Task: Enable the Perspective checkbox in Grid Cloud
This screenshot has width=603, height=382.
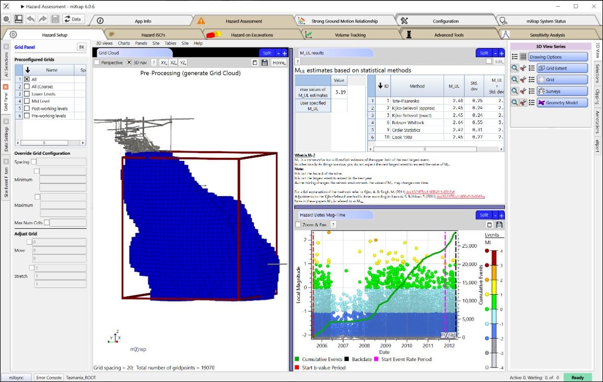Action: pyautogui.click(x=97, y=62)
